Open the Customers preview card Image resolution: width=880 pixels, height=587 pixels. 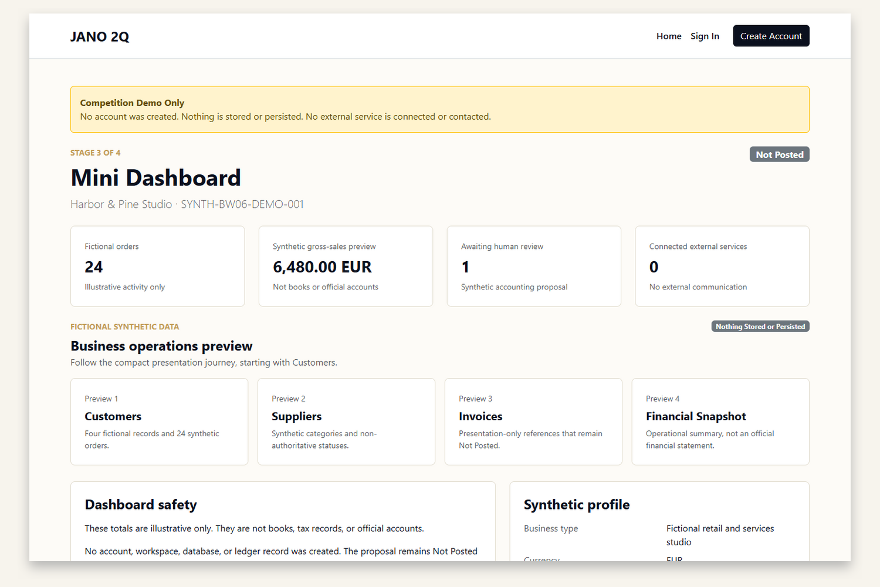[x=159, y=421]
